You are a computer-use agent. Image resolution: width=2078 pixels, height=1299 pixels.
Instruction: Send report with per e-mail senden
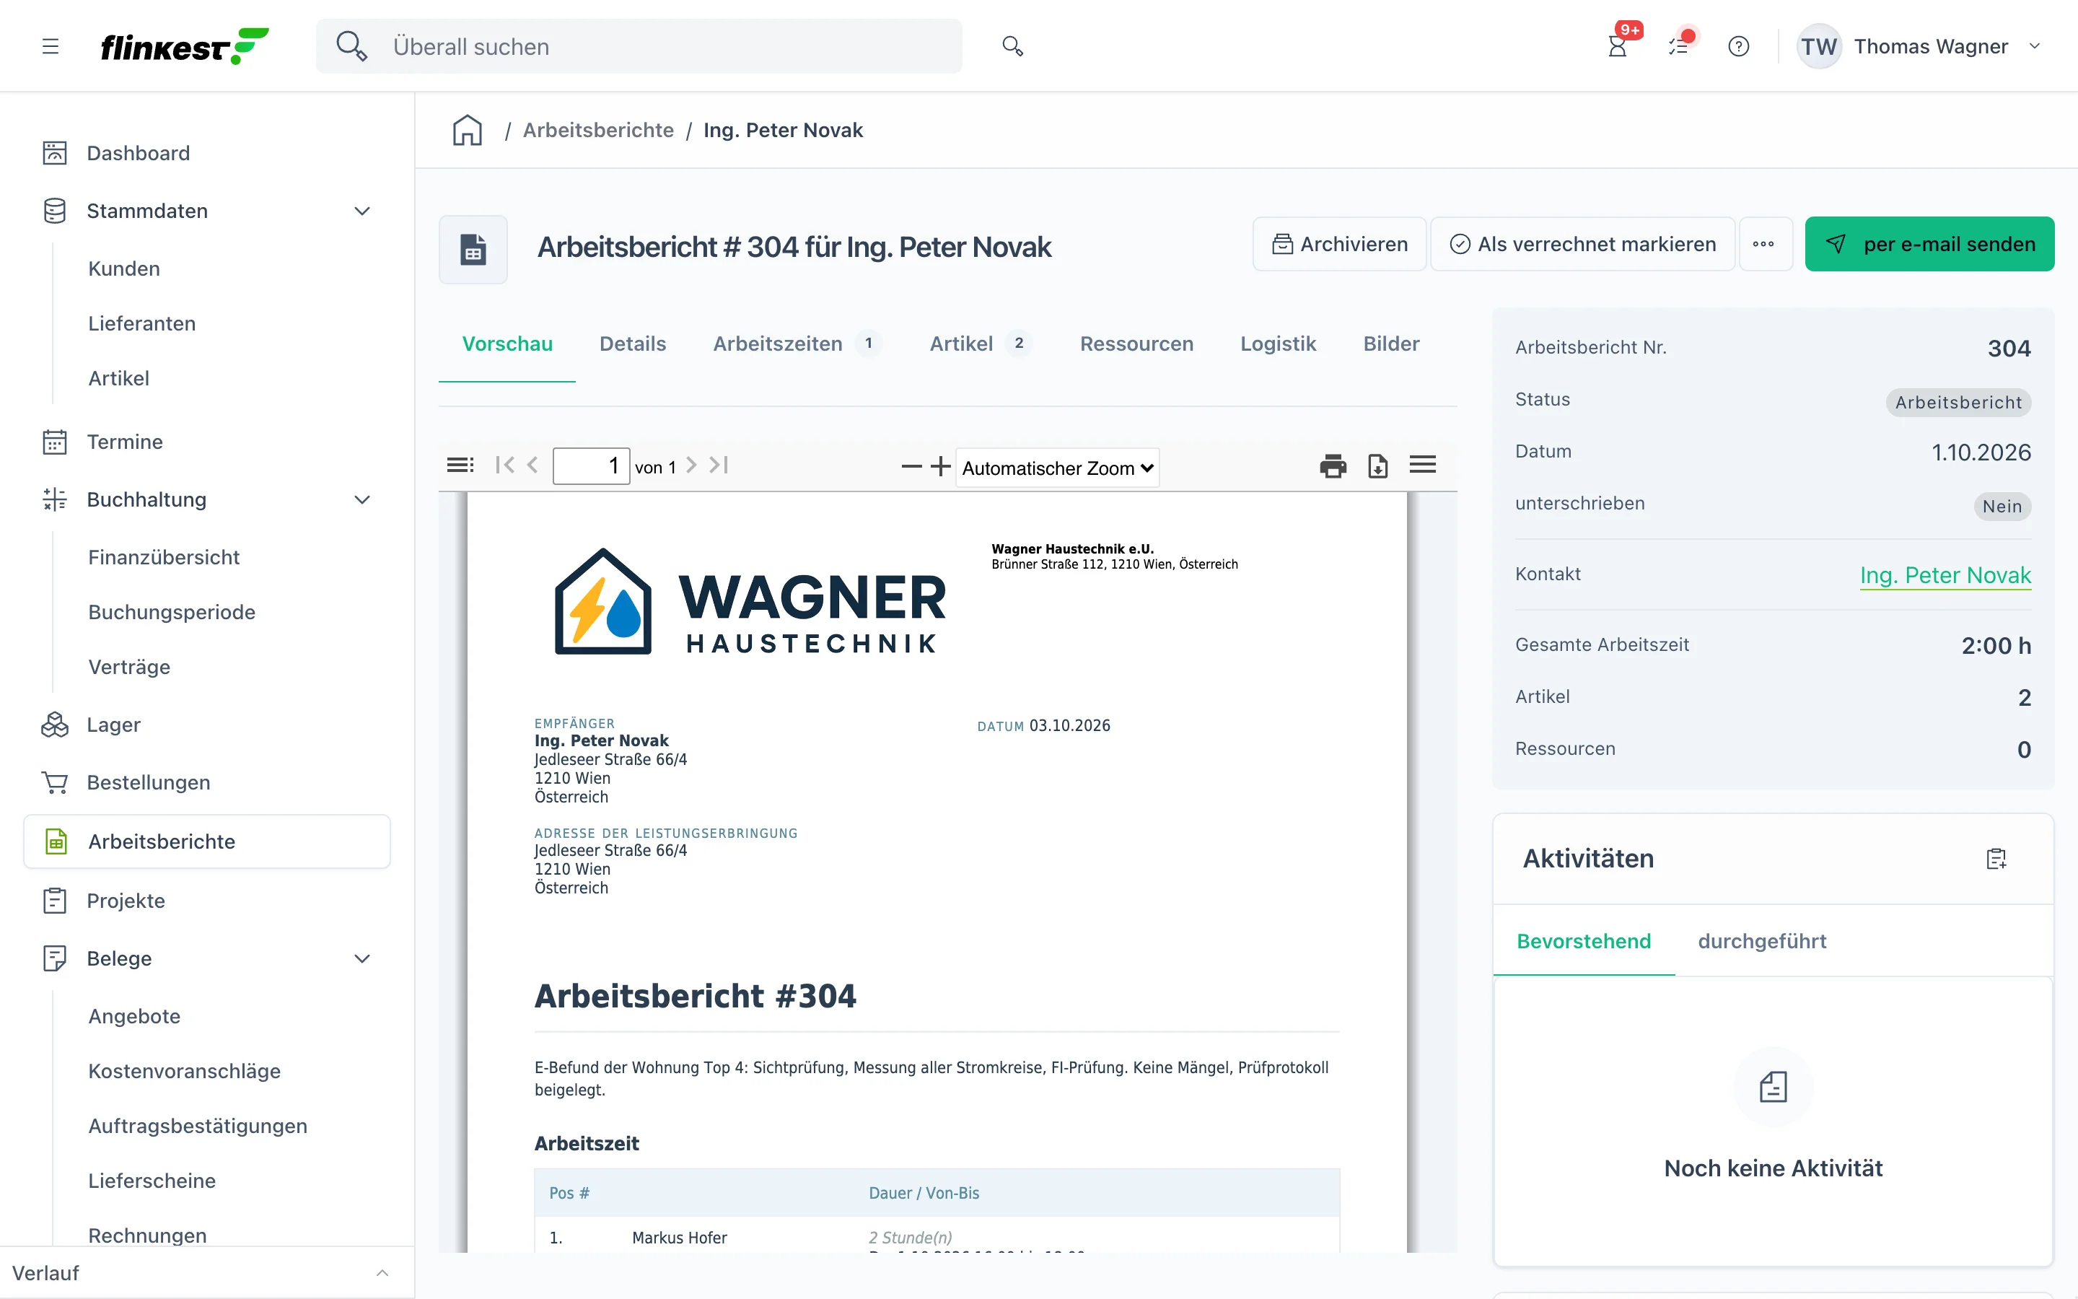click(1929, 244)
